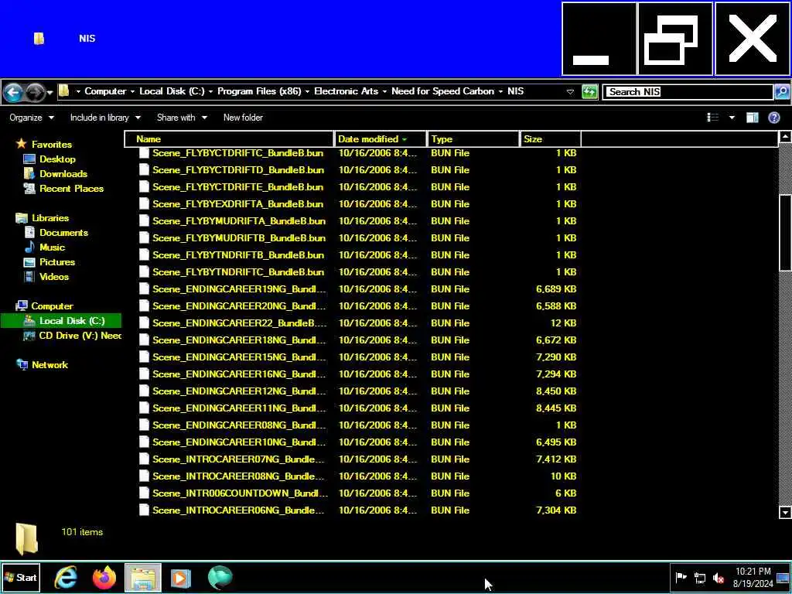The height and width of the screenshot is (594, 792).
Task: Open the Pictures library
Action: (x=57, y=261)
